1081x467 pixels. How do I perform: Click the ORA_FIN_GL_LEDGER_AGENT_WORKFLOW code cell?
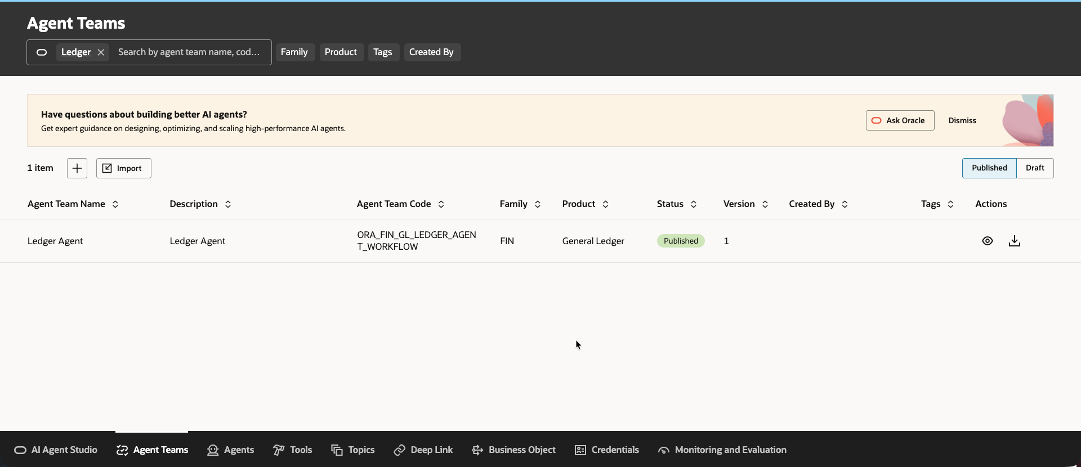417,241
